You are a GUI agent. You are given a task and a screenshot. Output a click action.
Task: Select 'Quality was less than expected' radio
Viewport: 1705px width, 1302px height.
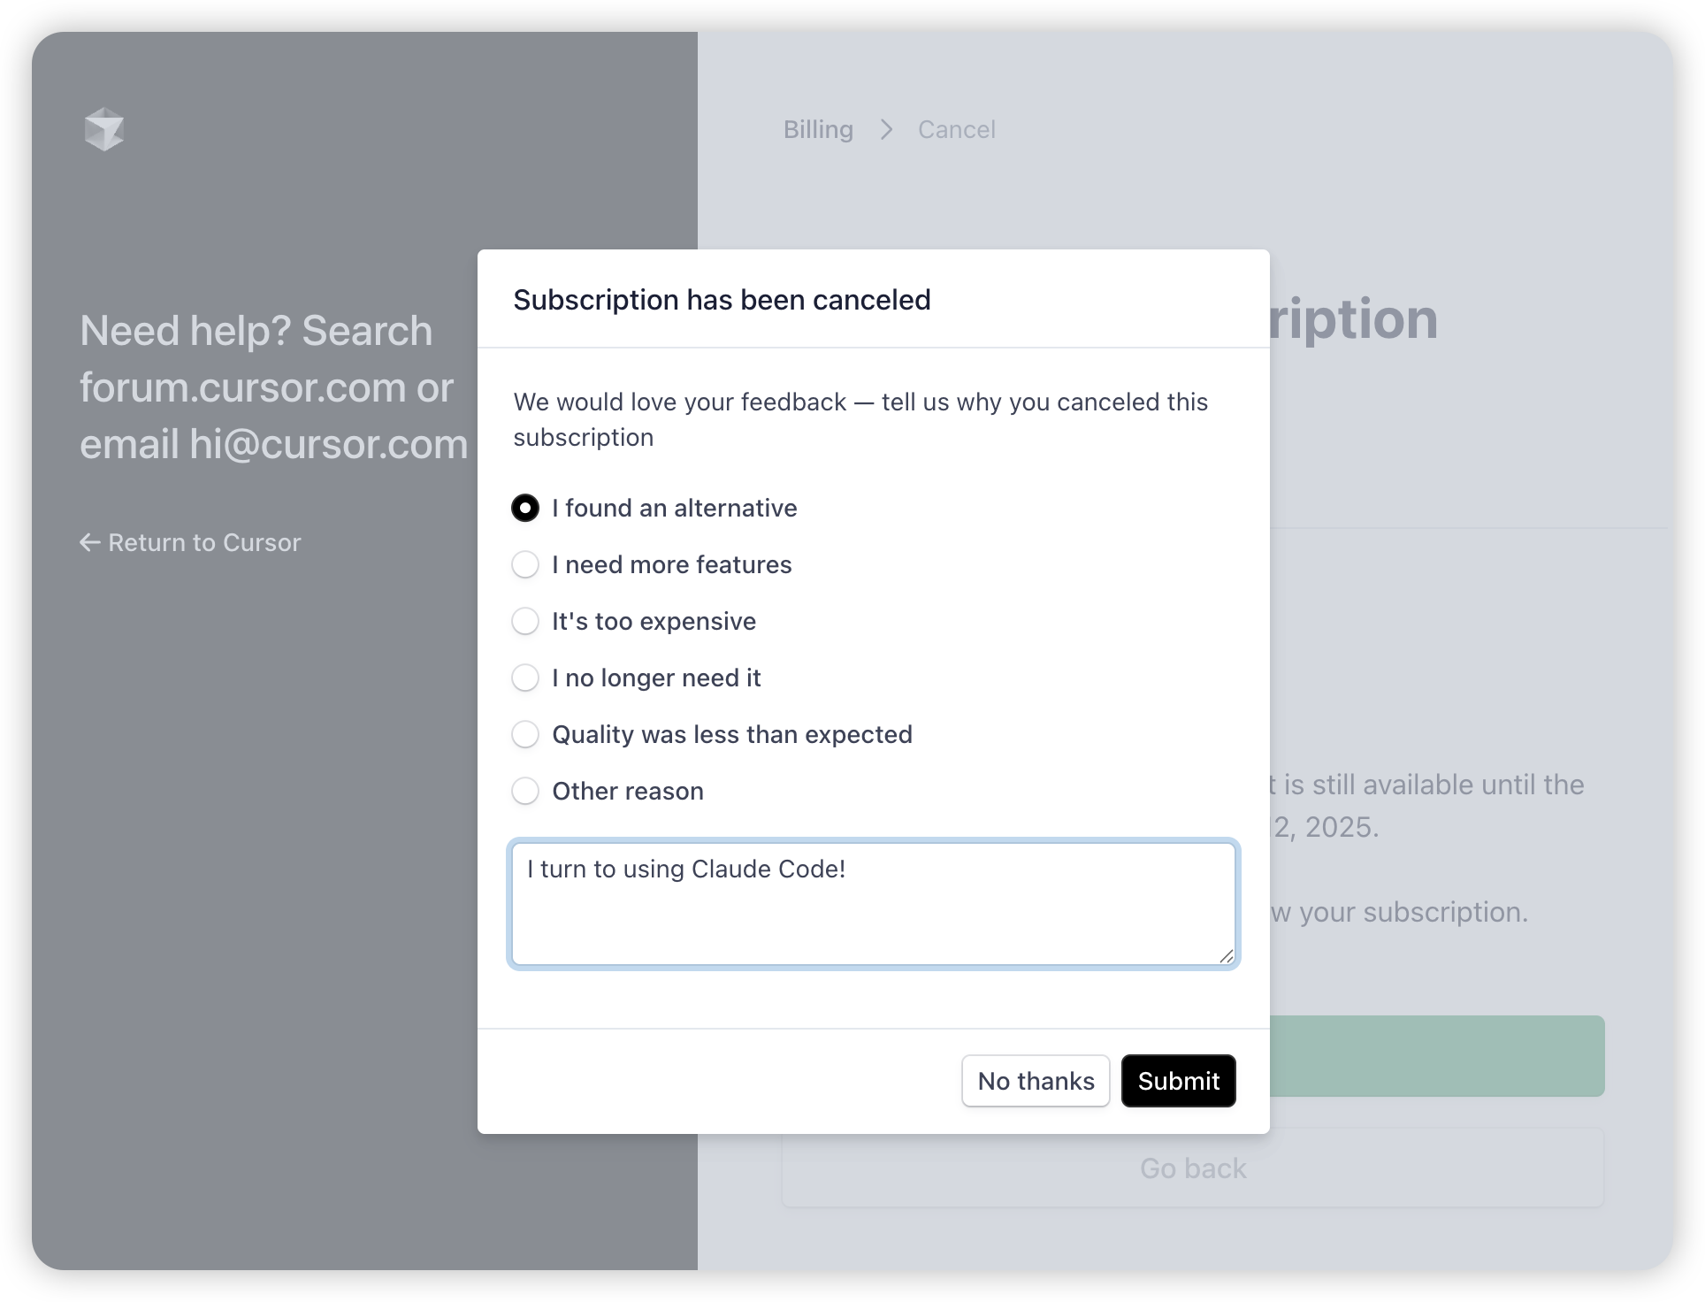[x=525, y=734]
